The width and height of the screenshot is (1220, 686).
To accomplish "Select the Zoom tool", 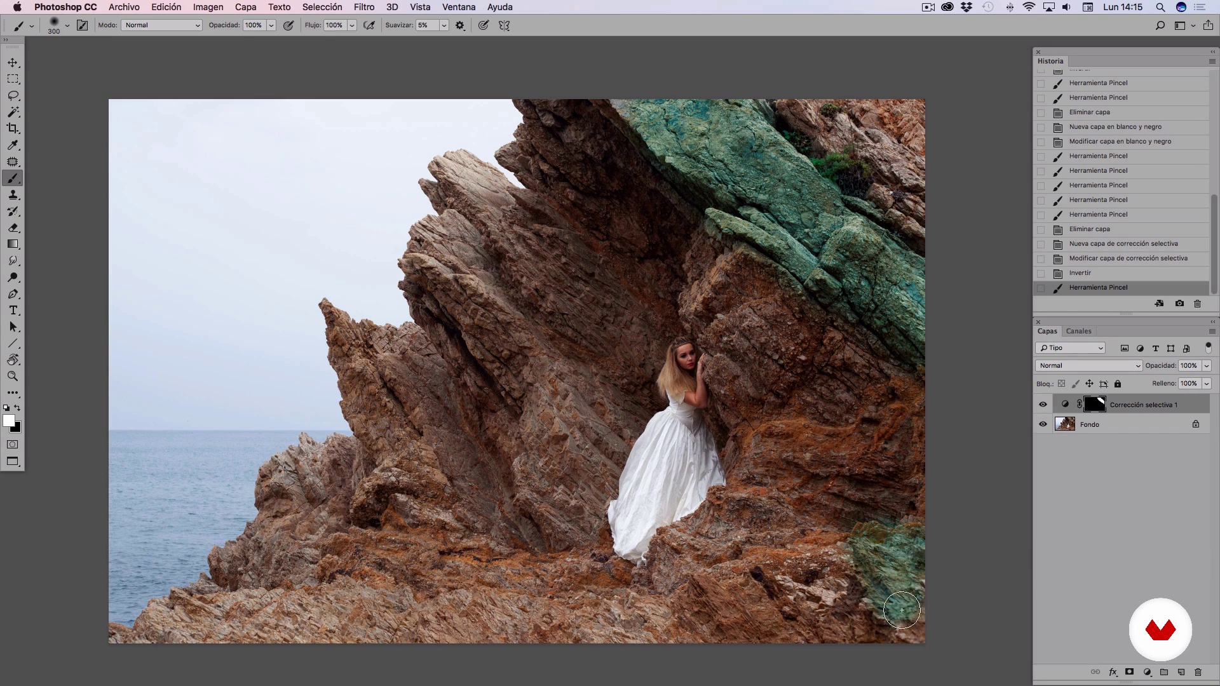I will point(13,377).
